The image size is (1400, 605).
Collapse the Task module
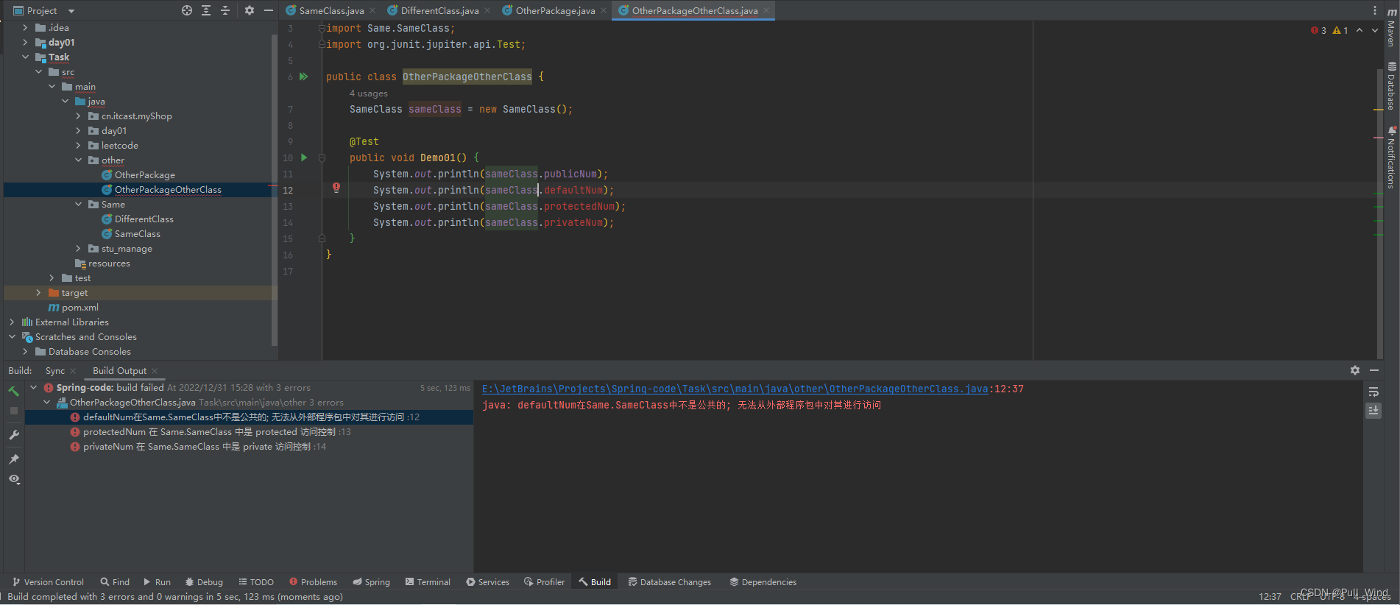25,57
